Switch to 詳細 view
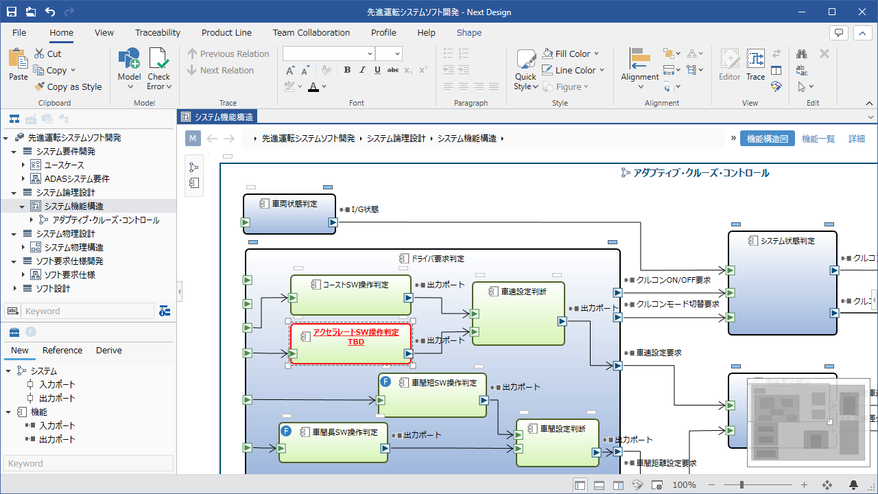 click(857, 139)
